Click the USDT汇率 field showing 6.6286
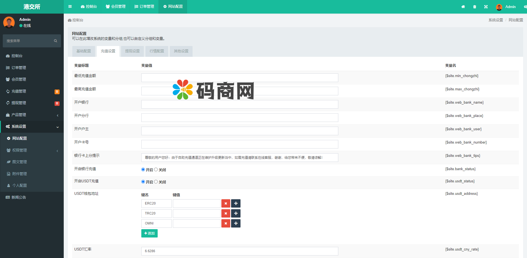527x258 pixels. click(240, 251)
